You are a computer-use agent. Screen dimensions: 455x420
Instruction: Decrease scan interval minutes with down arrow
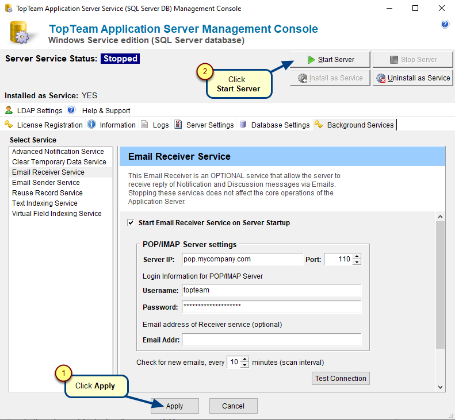point(245,365)
